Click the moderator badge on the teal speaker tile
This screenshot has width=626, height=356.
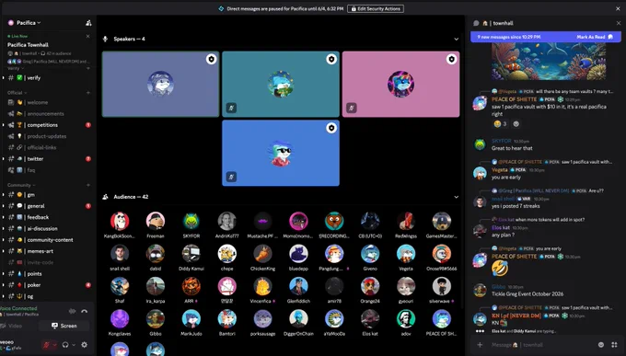(331, 59)
